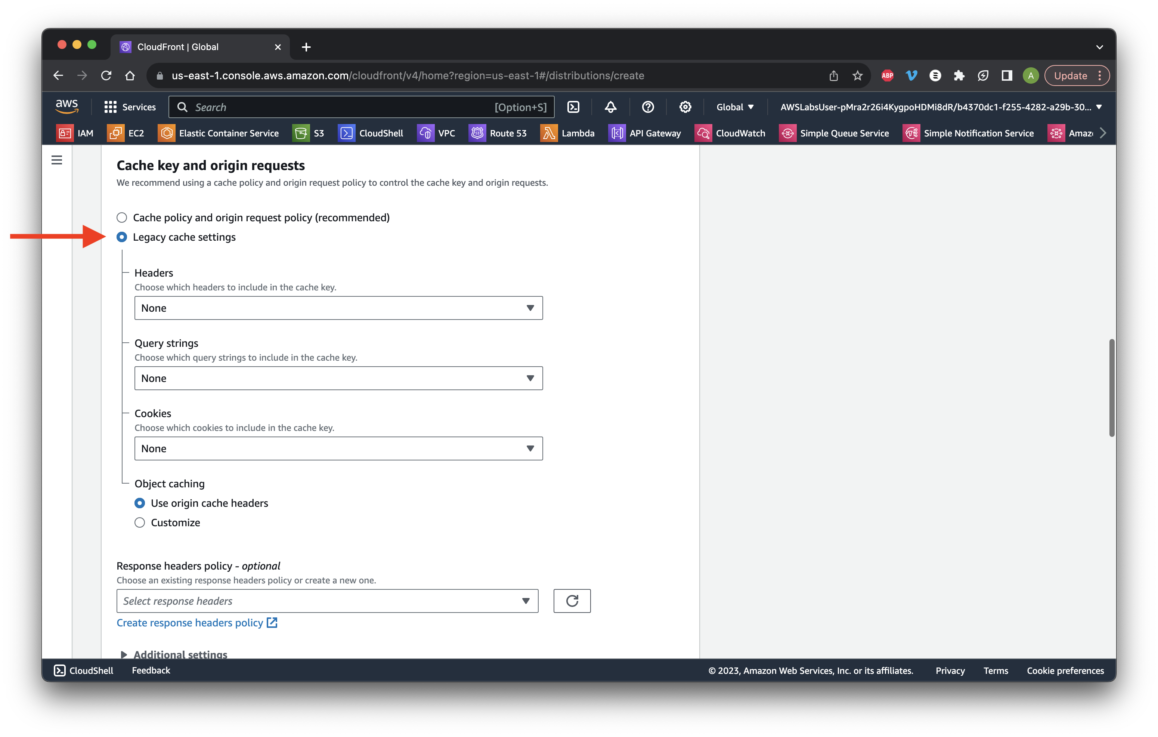Open the AWSLabsUser account menu

tap(941, 107)
